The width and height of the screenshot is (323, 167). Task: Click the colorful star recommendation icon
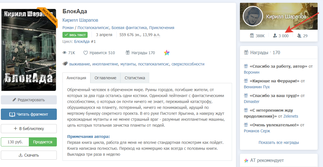(x=166, y=53)
